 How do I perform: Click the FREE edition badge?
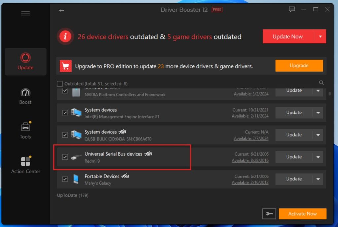click(x=217, y=10)
